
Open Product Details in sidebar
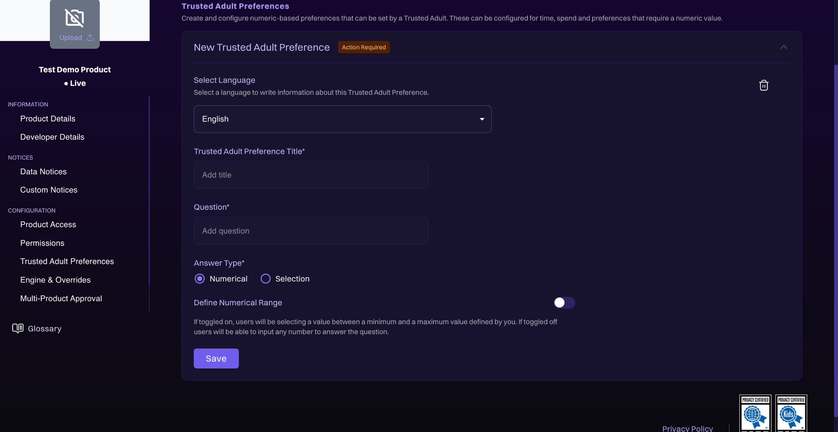[48, 119]
